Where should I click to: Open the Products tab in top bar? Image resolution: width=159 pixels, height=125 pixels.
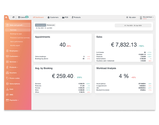click(x=76, y=17)
